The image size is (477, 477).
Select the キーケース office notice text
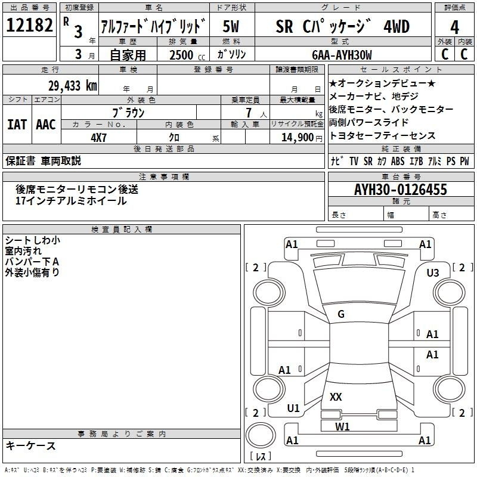[30, 446]
